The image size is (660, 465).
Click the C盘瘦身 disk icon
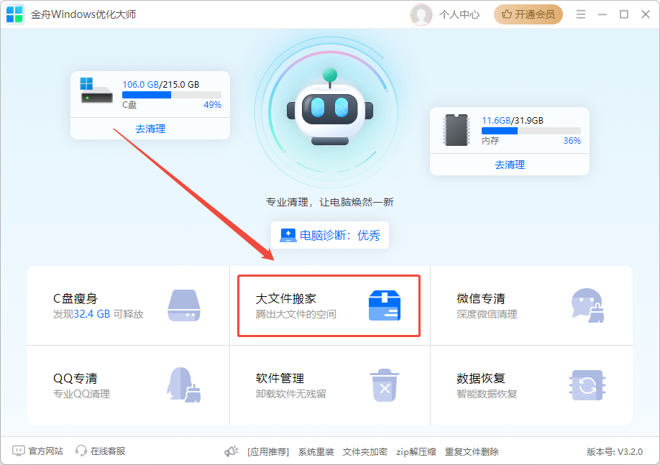tap(184, 305)
